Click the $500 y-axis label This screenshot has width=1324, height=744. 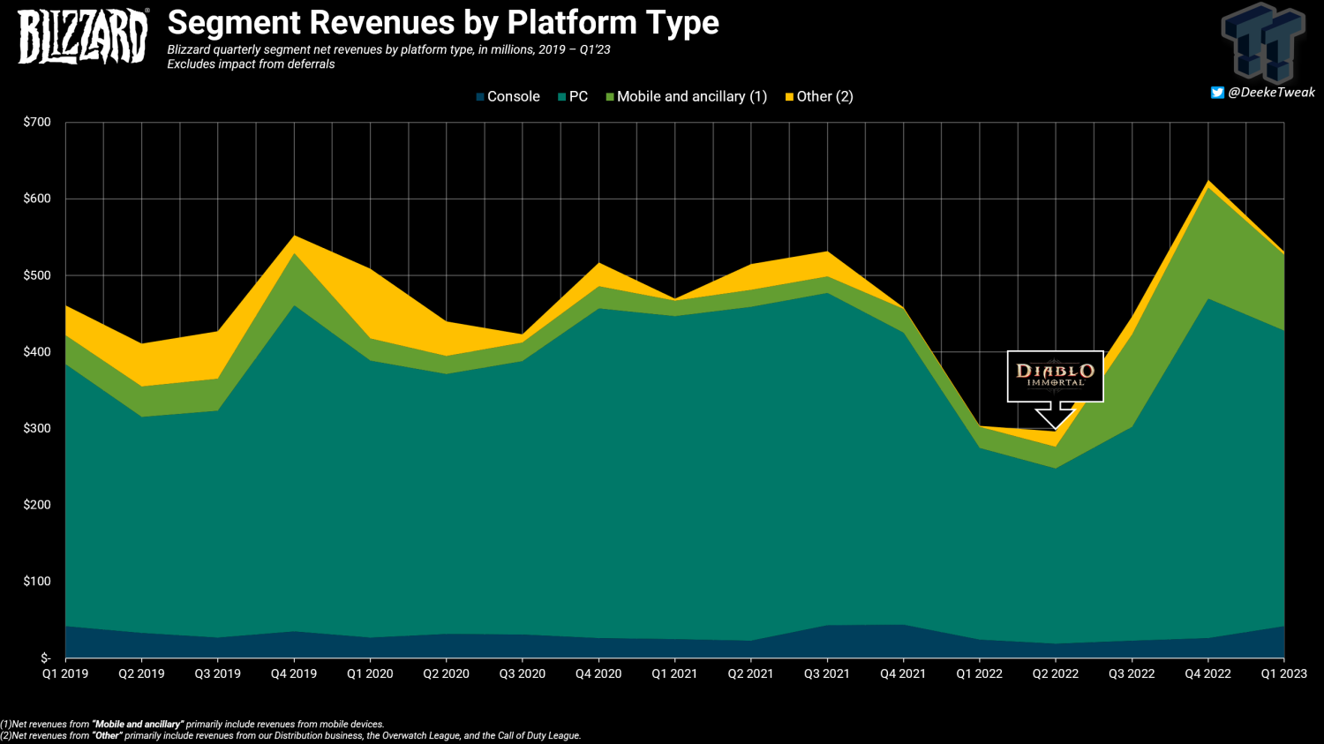37,275
